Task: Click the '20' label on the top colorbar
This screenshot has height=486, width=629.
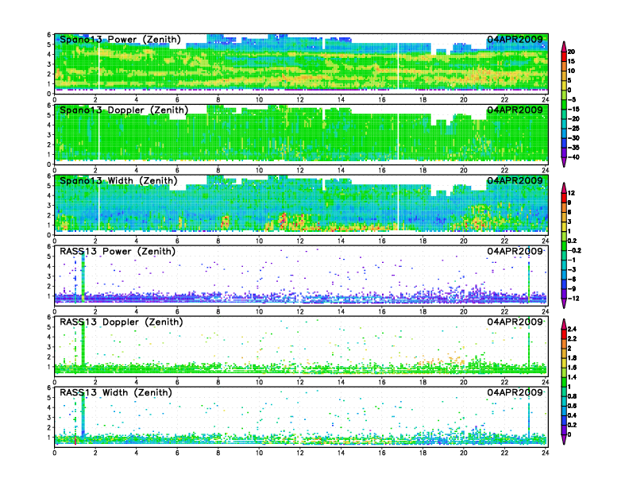Action: [x=571, y=52]
